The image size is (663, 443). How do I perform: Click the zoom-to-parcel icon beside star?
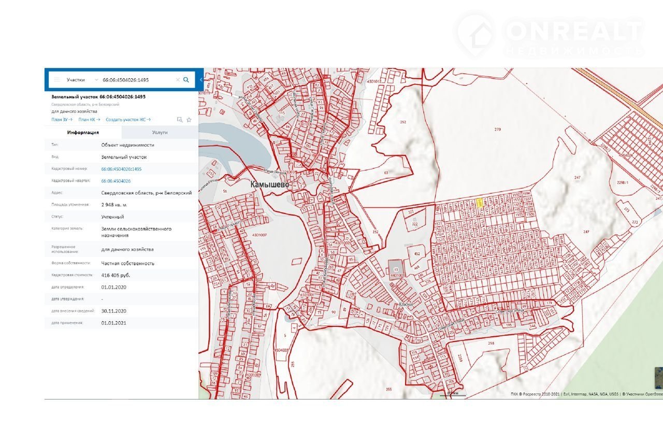pyautogui.click(x=180, y=120)
